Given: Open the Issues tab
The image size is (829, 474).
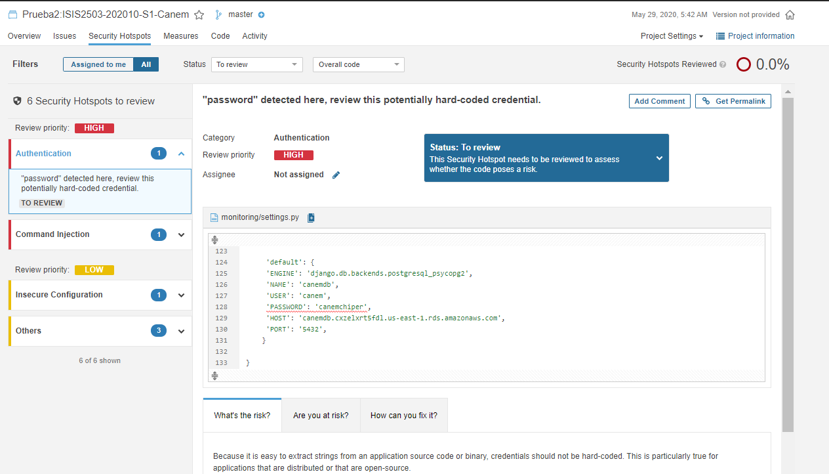Looking at the screenshot, I should pos(65,36).
